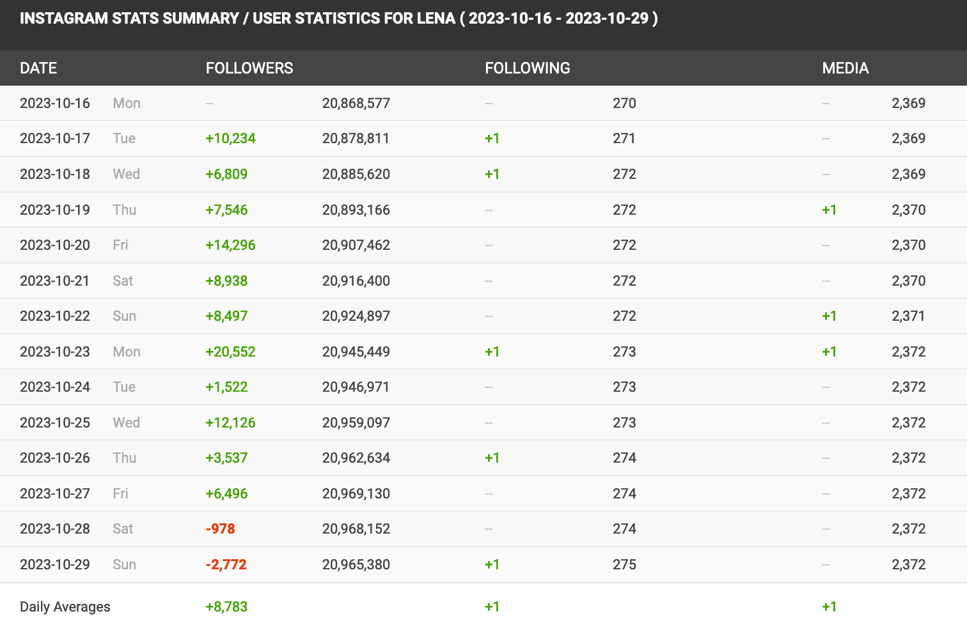The width and height of the screenshot is (967, 639).
Task: Click the FOLLOWERS column header
Action: tap(249, 68)
